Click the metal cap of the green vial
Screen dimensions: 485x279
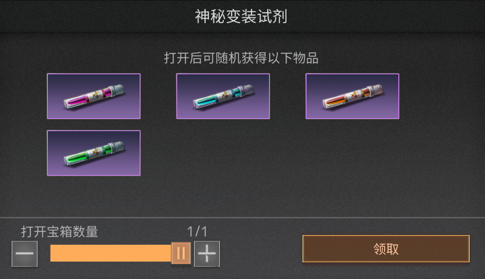point(116,147)
